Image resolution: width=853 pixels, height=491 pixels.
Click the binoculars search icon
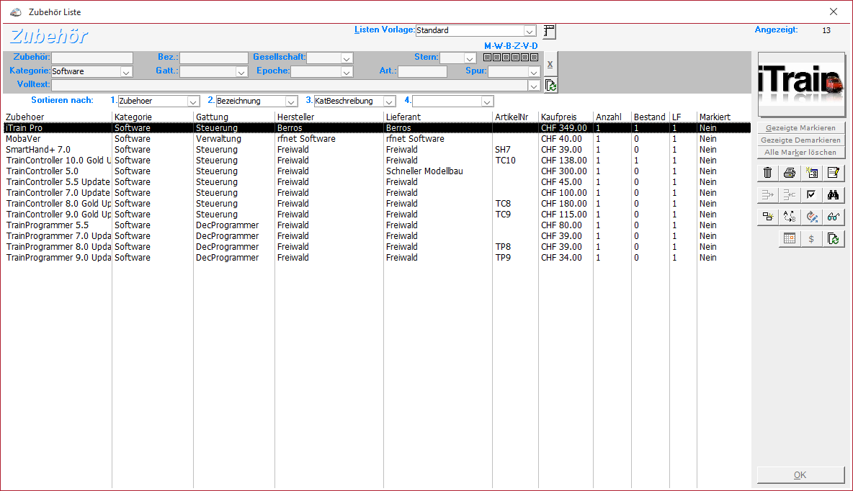click(x=834, y=194)
